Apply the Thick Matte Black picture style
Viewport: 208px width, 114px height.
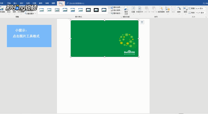point(96,10)
